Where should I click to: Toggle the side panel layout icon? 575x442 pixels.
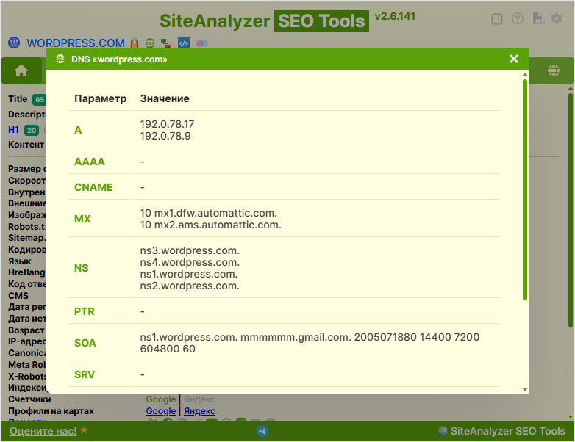(x=497, y=19)
